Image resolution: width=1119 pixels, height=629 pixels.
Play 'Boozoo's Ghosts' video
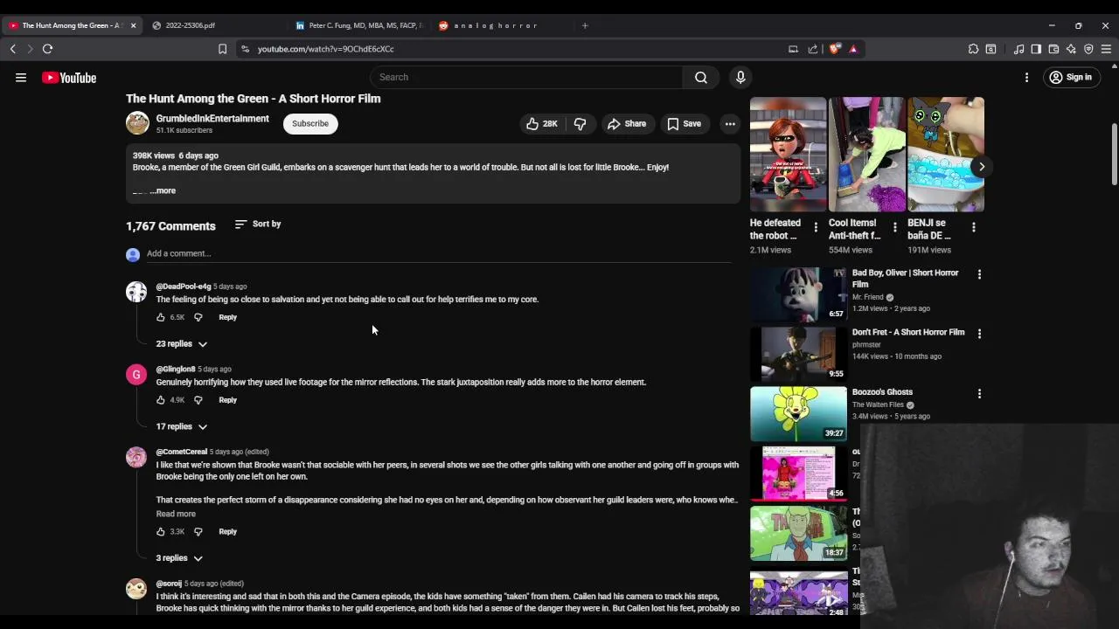pos(798,413)
